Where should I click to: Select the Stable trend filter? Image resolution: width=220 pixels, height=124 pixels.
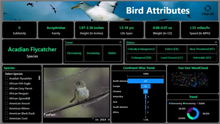pos(112,53)
